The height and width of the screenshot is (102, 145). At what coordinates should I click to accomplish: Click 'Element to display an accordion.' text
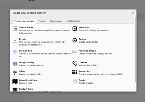tap(94, 30)
